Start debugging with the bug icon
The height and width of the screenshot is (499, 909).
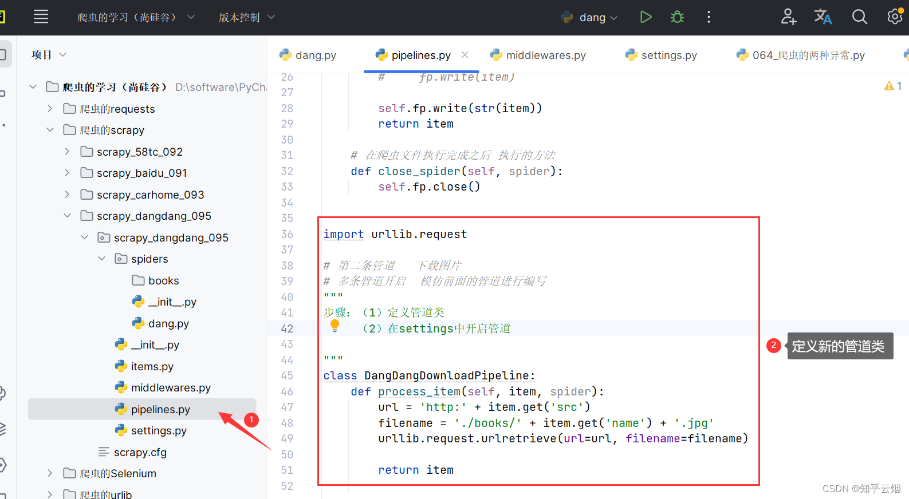pos(677,17)
